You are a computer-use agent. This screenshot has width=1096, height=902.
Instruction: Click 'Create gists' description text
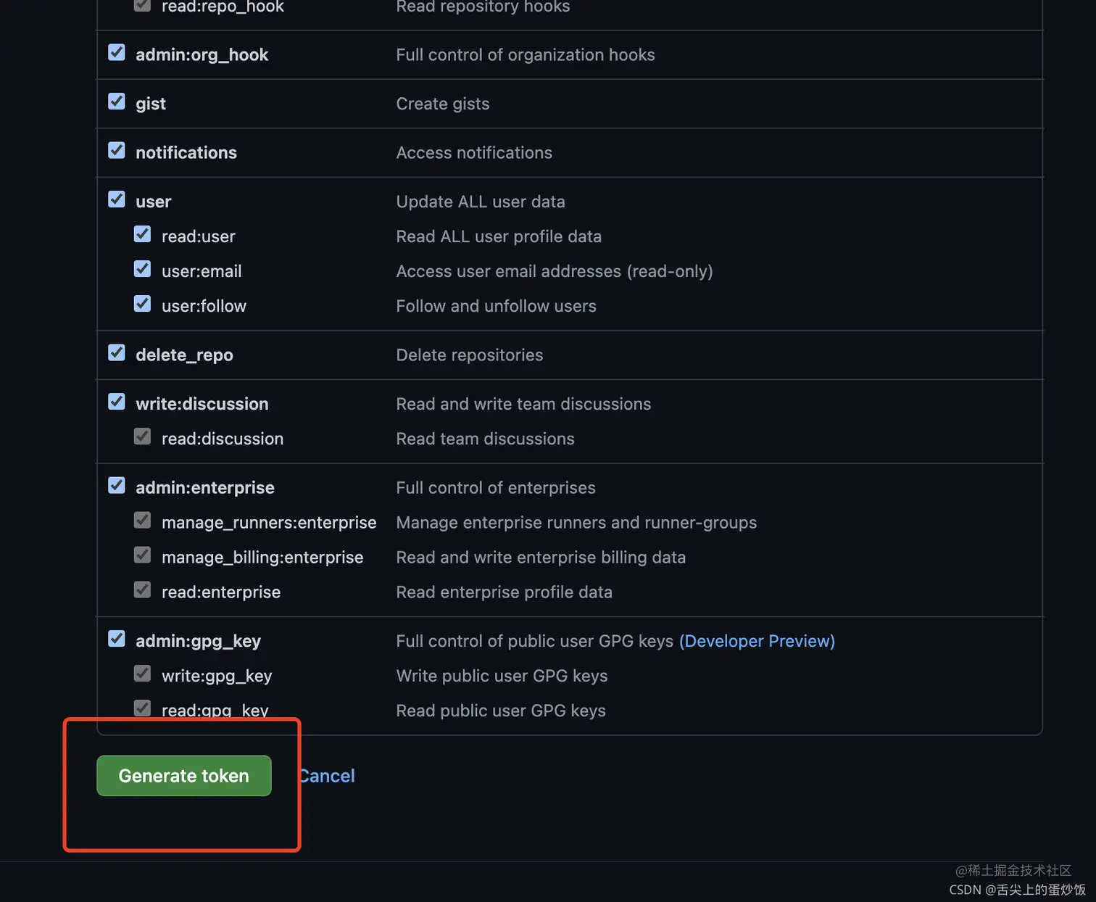click(443, 104)
